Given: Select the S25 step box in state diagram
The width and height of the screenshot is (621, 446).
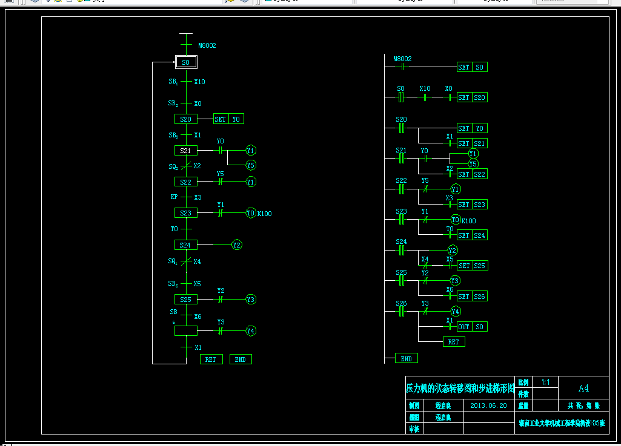Looking at the screenshot, I should click(186, 300).
